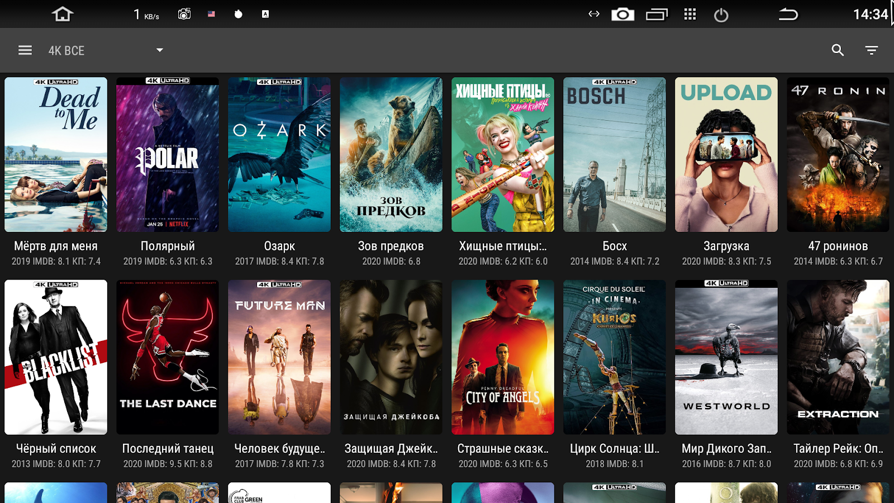Open the hamburger navigation menu
Viewport: 894px width, 503px height.
coord(25,50)
